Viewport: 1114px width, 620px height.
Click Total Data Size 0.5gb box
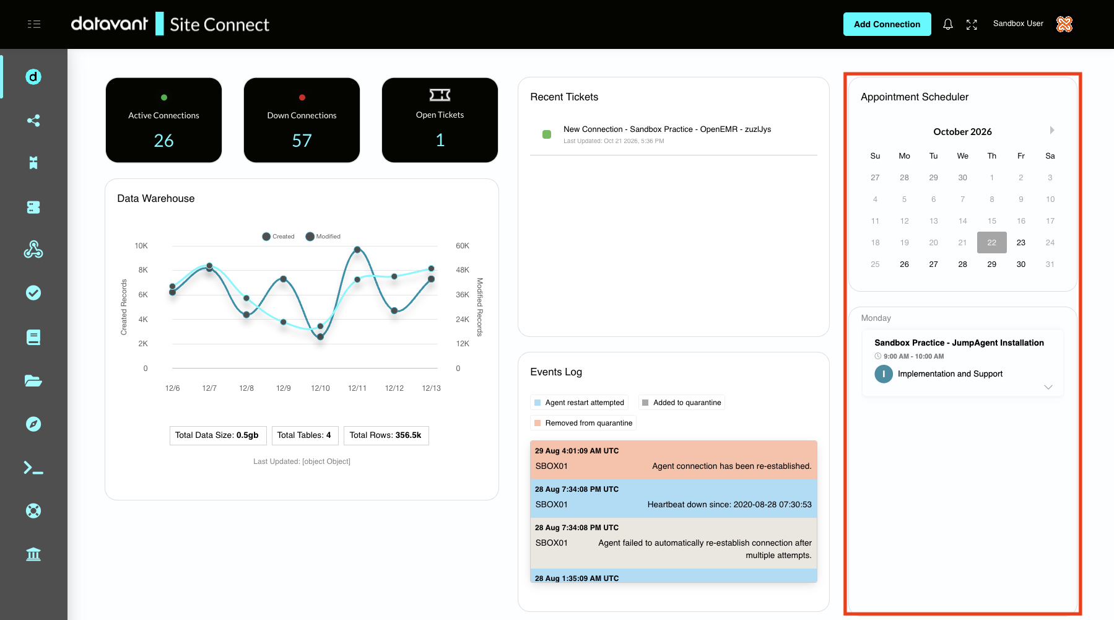(218, 435)
